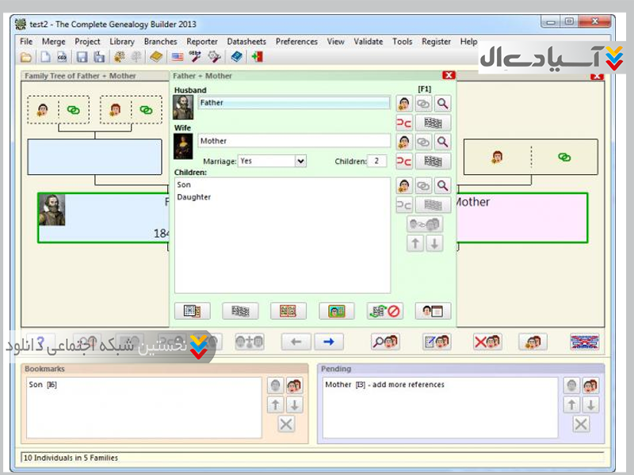Click the edit individual icon in navigation bar

pyautogui.click(x=437, y=342)
